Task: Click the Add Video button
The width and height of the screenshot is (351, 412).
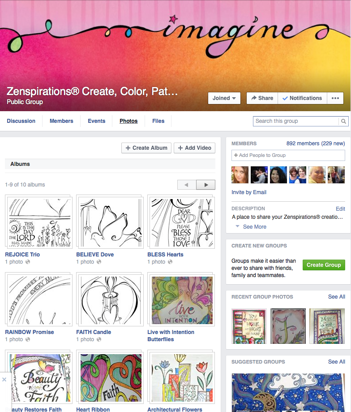Action: (194, 148)
